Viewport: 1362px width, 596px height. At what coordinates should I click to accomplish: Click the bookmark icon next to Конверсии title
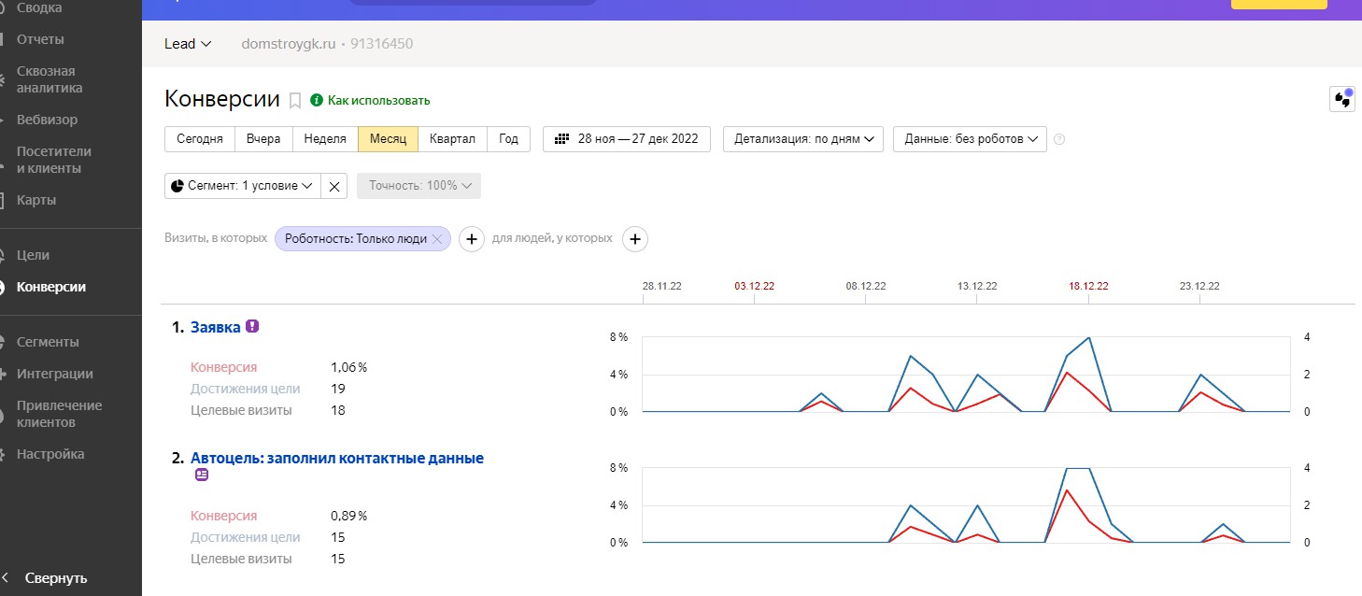295,100
